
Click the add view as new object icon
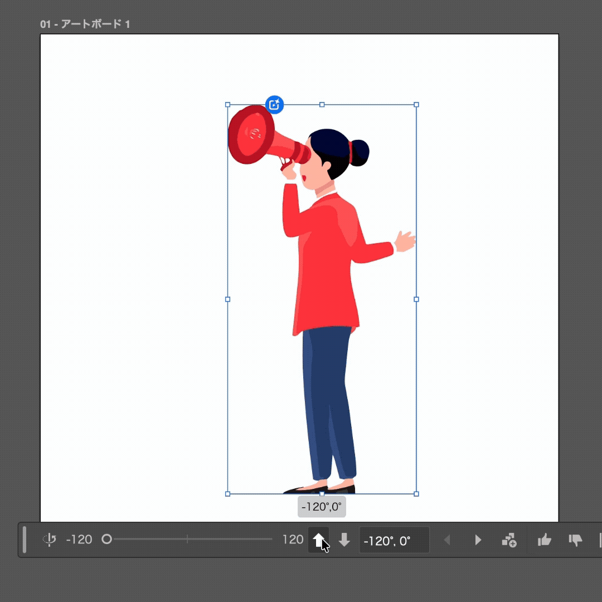point(509,540)
